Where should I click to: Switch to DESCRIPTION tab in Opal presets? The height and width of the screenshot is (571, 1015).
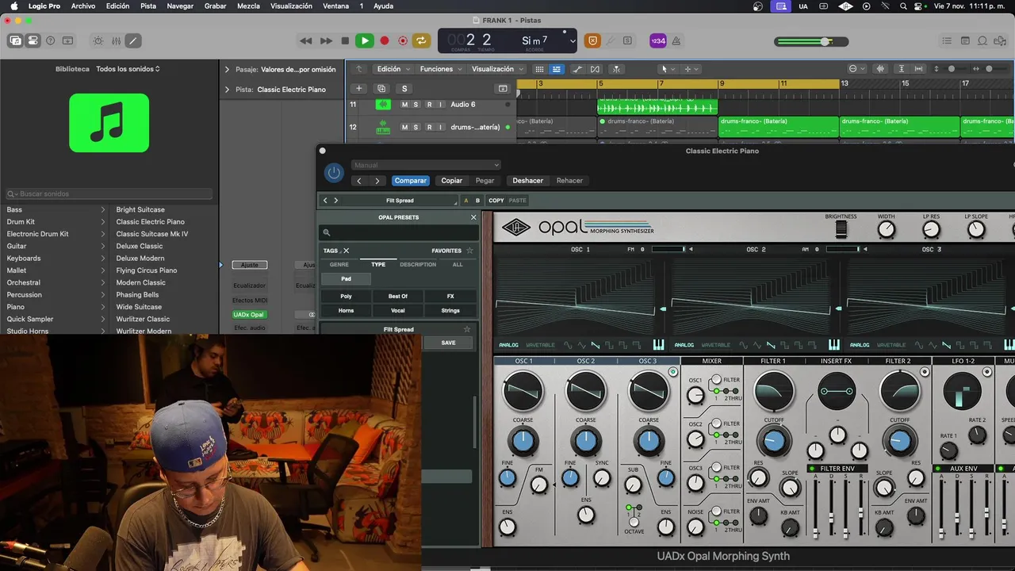click(x=418, y=264)
